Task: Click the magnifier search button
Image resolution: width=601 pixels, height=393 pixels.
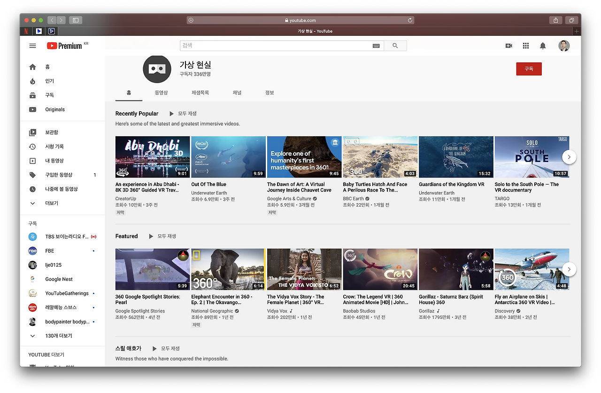Action: coord(395,46)
